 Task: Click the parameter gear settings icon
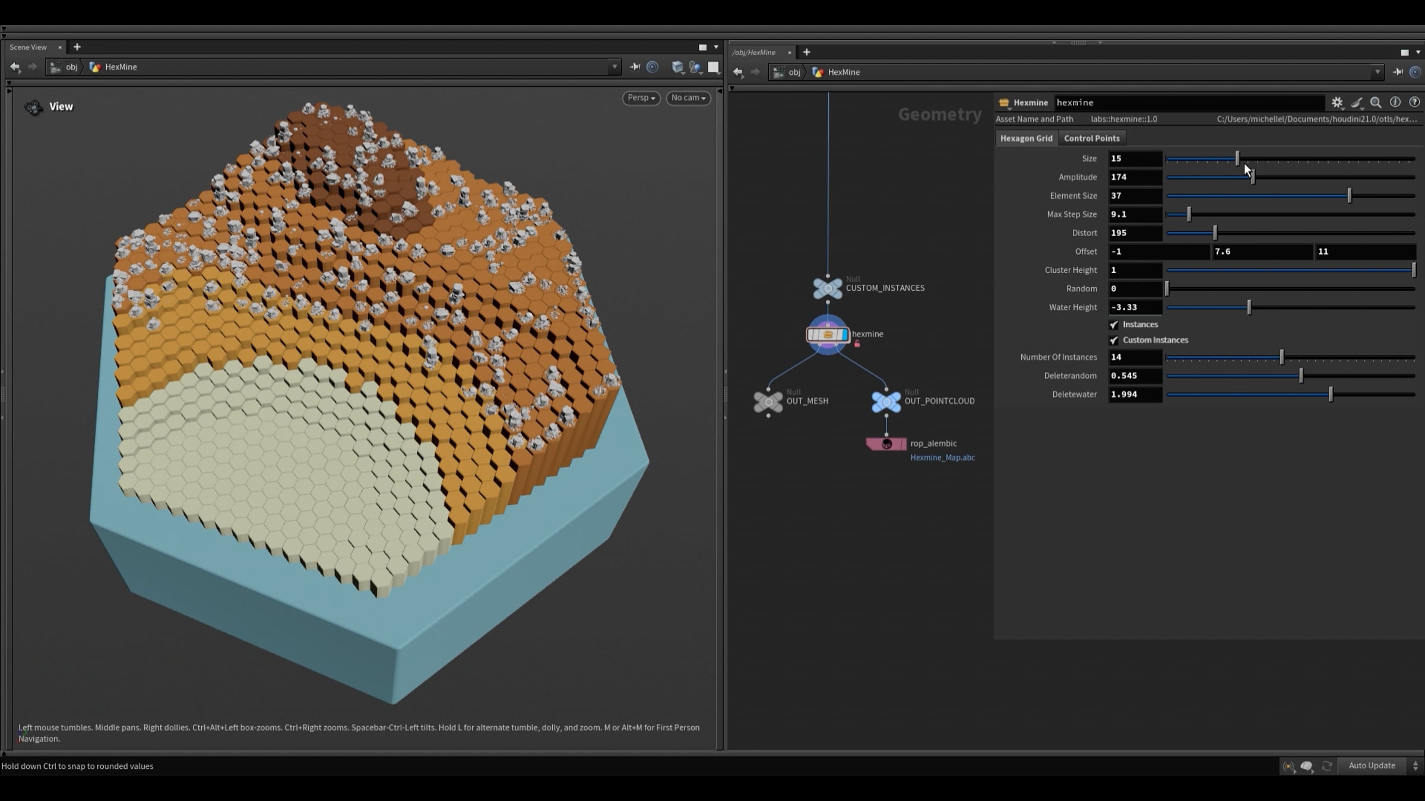pos(1337,103)
